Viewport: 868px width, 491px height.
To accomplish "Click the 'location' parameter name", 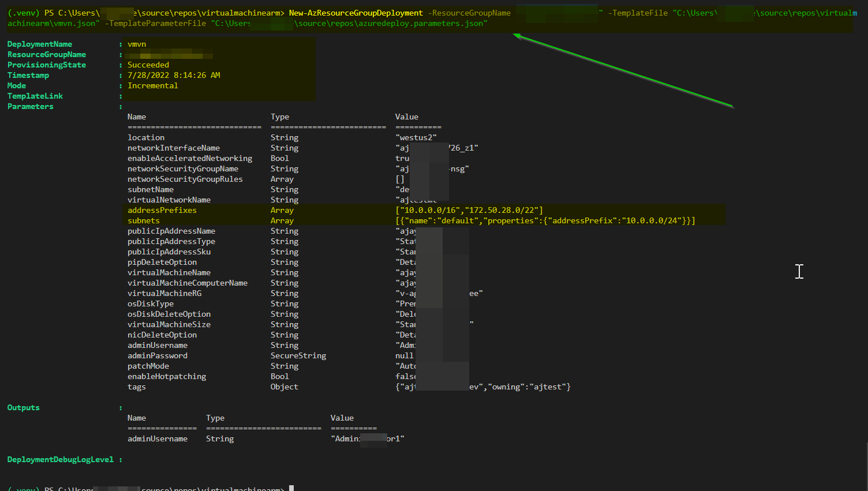I will pyautogui.click(x=146, y=138).
